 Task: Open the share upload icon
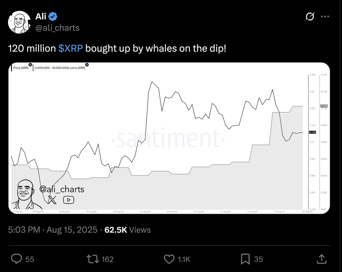322,259
